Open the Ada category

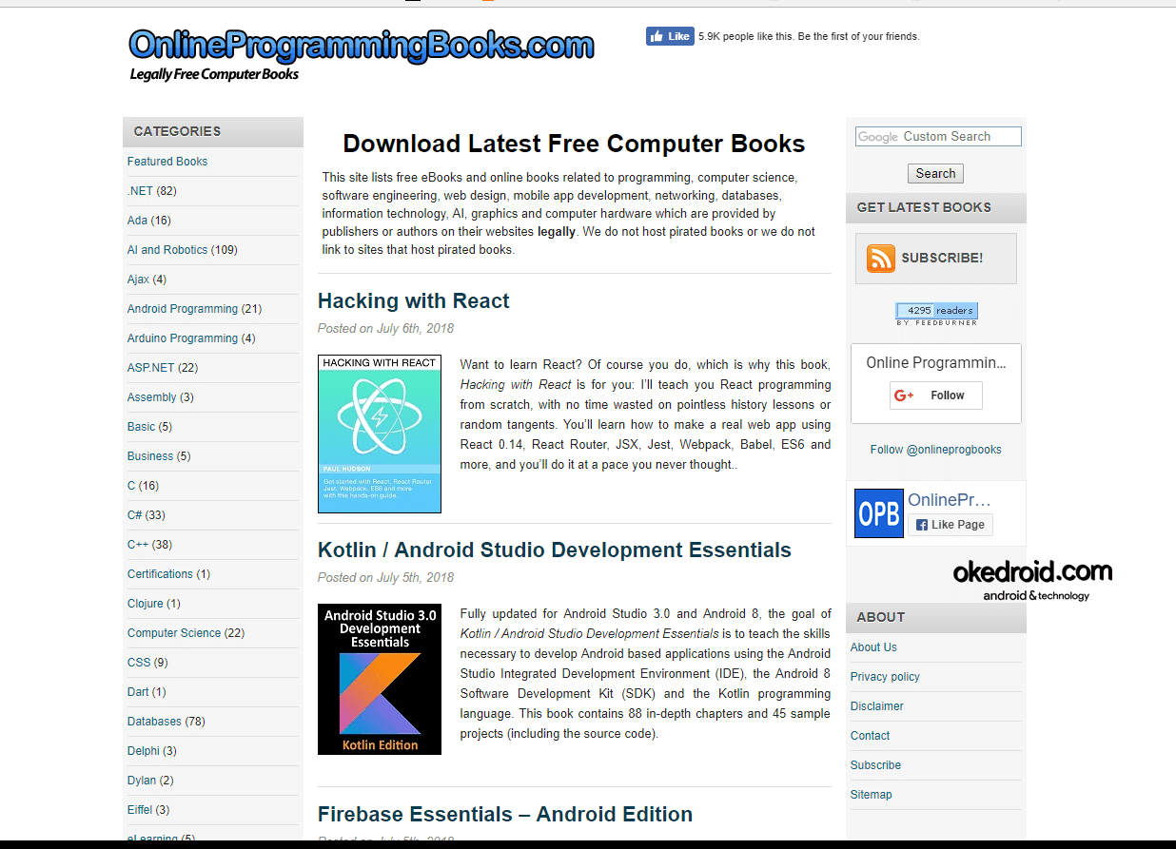coord(137,221)
